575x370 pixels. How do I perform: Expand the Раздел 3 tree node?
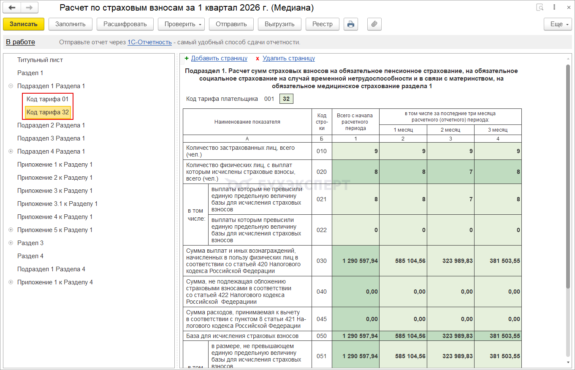point(11,243)
